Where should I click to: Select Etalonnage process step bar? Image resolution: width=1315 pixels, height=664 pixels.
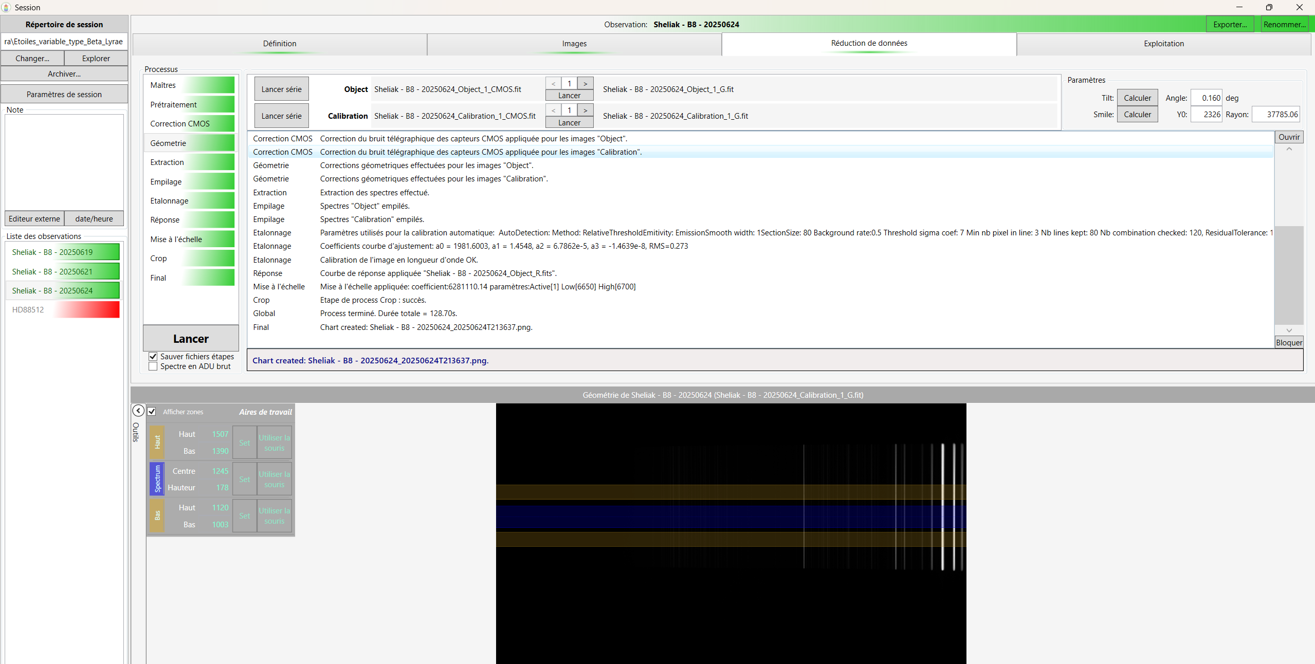(x=190, y=201)
